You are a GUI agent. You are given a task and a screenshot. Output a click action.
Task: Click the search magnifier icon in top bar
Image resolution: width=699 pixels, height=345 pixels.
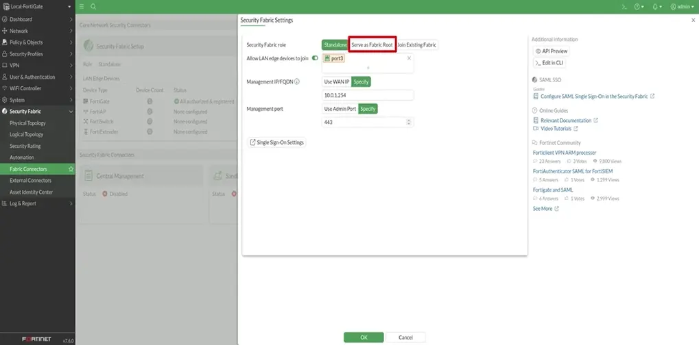coord(93,7)
